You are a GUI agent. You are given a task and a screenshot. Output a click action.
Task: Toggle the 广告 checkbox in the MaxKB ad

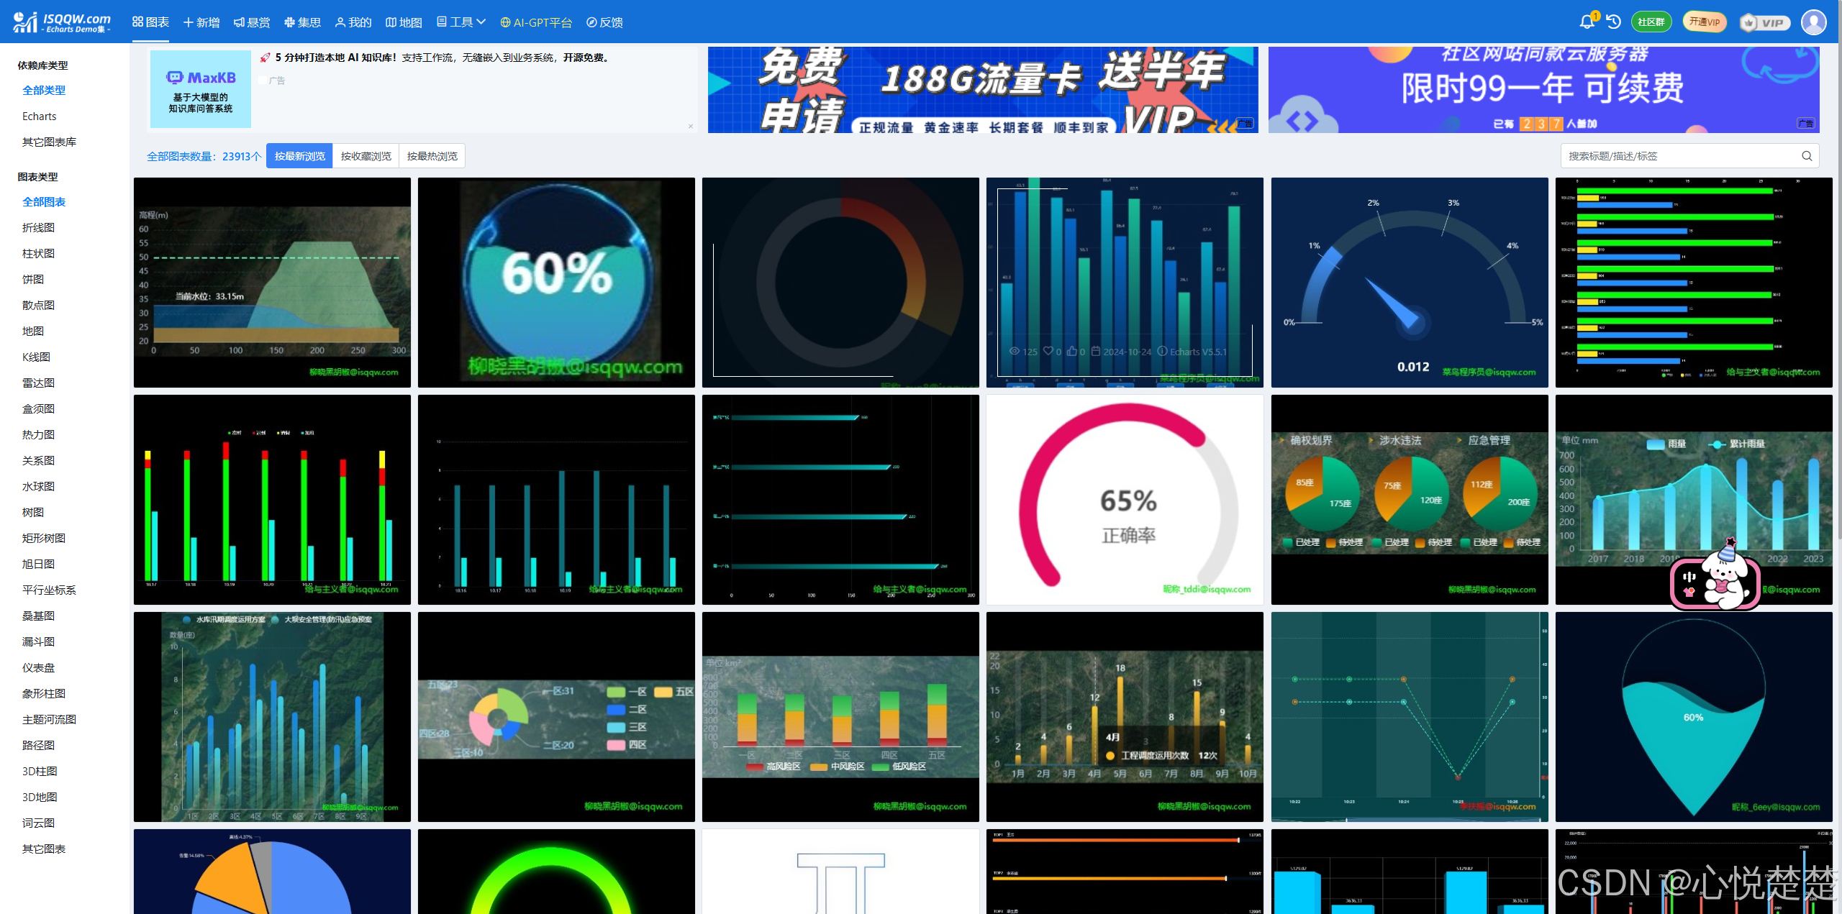(x=264, y=80)
